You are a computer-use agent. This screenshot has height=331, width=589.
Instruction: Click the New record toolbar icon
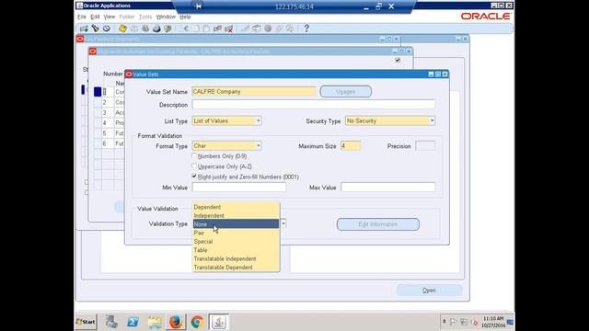pos(84,29)
